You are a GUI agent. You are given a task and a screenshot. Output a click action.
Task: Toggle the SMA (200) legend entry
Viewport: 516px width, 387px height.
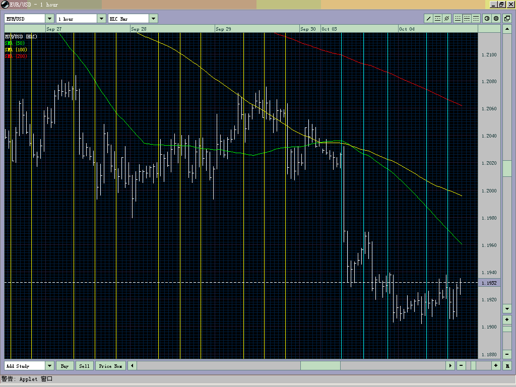coord(16,56)
